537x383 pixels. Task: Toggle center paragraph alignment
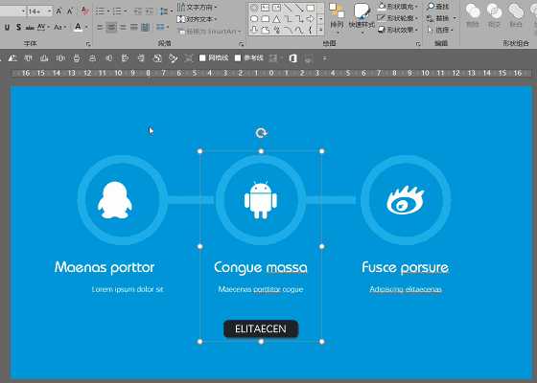(x=111, y=27)
